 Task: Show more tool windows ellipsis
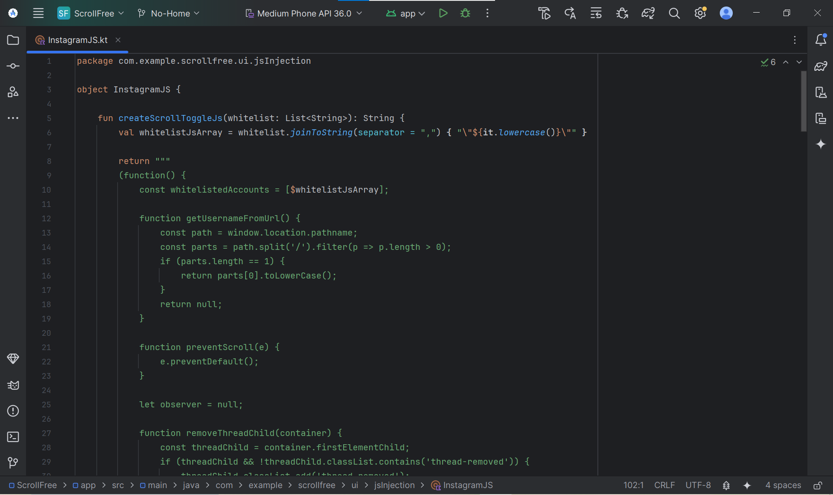point(13,118)
